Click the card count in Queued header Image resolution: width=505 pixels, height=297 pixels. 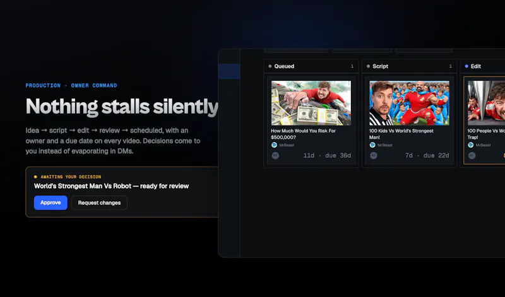coord(352,66)
